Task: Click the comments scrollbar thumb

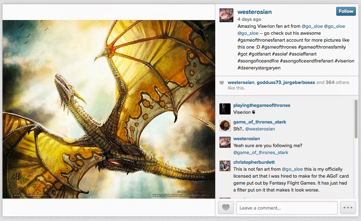Action: pyautogui.click(x=356, y=119)
